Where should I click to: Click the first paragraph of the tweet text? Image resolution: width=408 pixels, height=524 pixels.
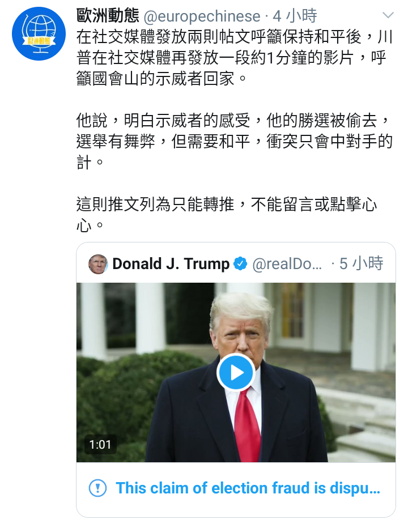(234, 58)
